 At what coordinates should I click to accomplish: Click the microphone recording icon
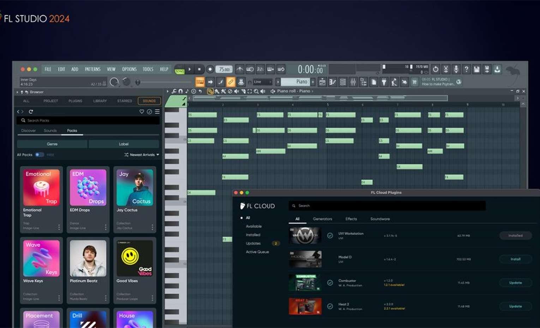tap(456, 69)
